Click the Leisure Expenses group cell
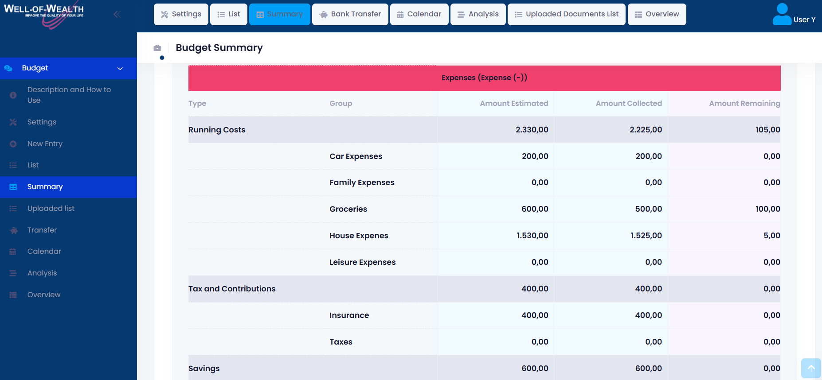This screenshot has width=822, height=380. click(362, 262)
